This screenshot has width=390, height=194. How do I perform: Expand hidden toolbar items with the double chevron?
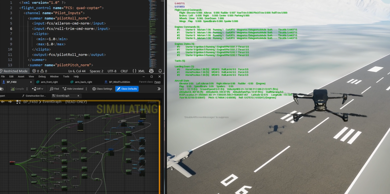pyautogui.click(x=159, y=89)
